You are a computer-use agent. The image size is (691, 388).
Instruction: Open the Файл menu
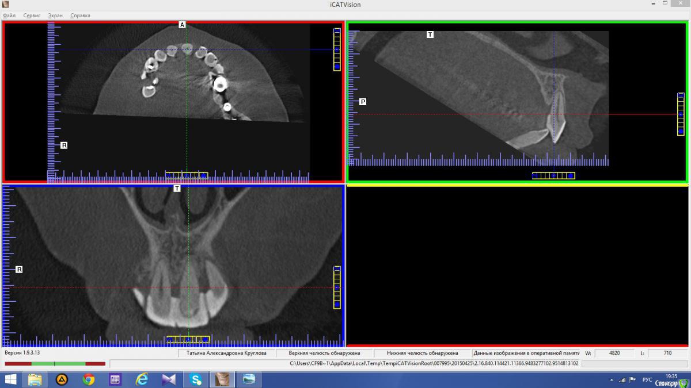9,16
